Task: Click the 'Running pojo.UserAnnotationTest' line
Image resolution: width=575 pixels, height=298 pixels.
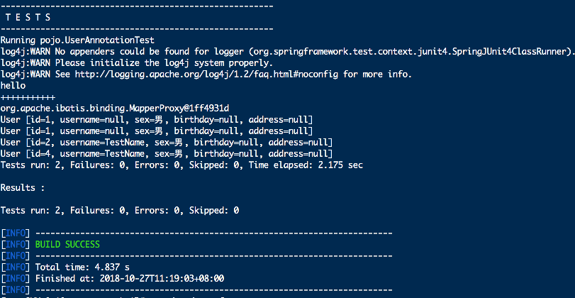Action: click(x=77, y=40)
